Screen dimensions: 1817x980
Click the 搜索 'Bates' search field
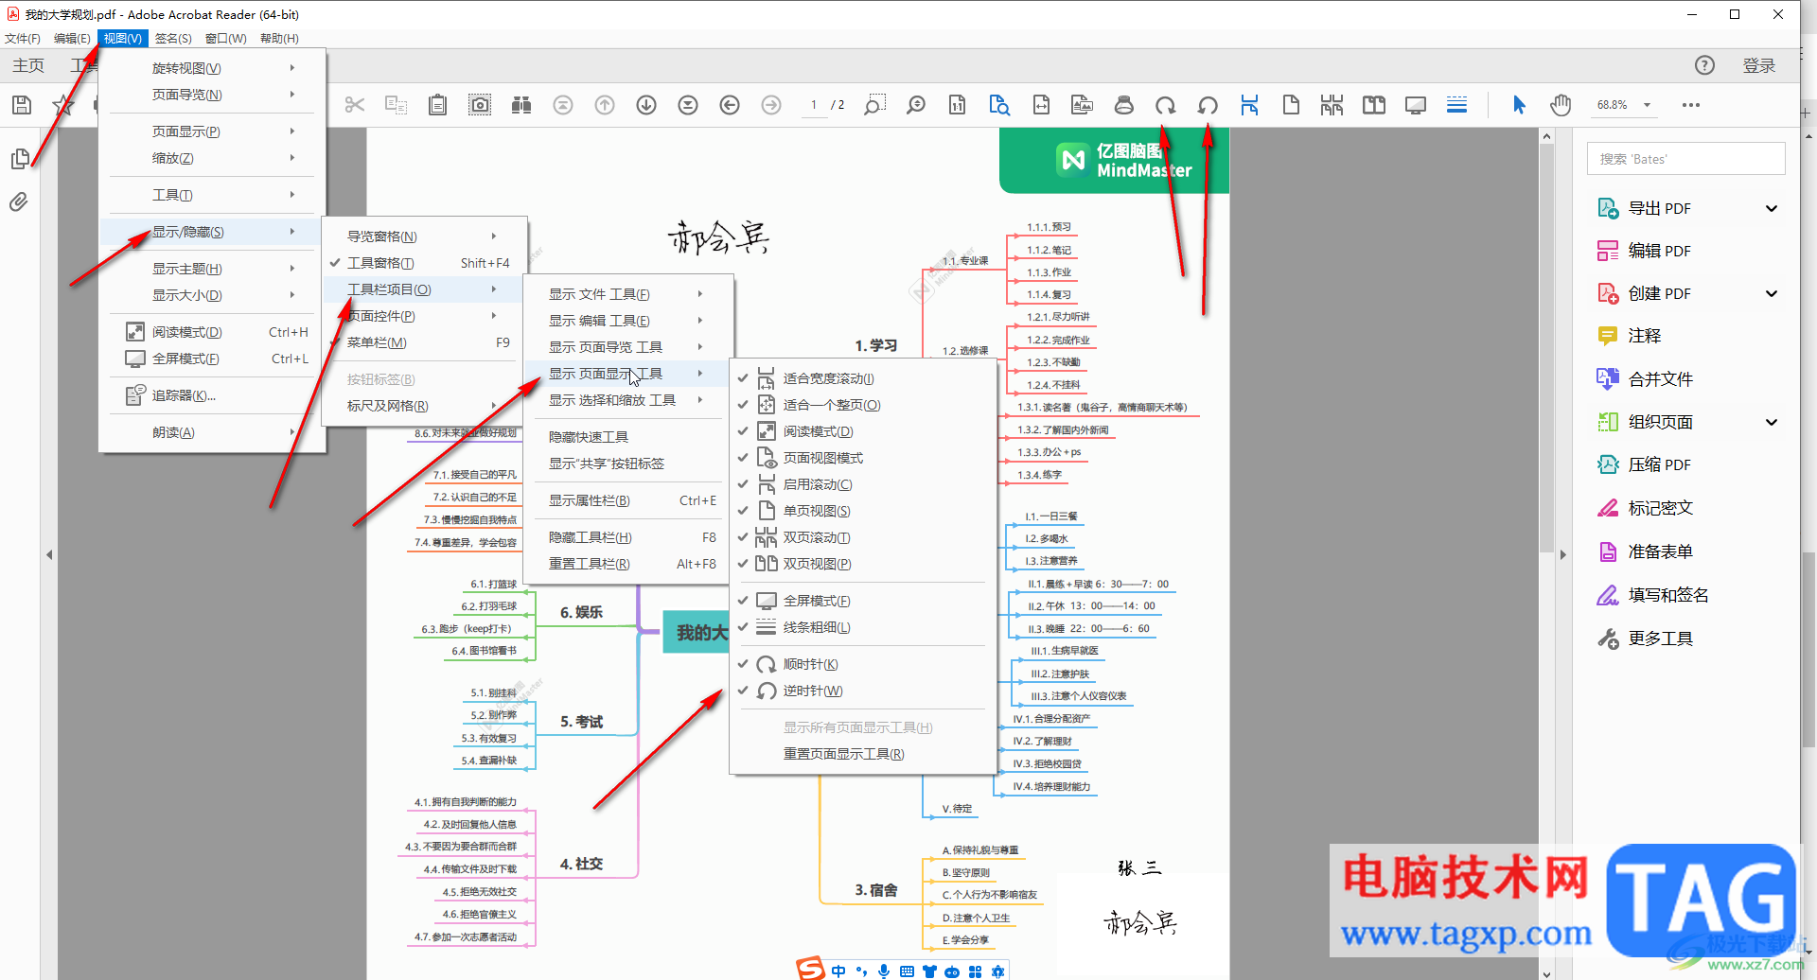pos(1685,159)
